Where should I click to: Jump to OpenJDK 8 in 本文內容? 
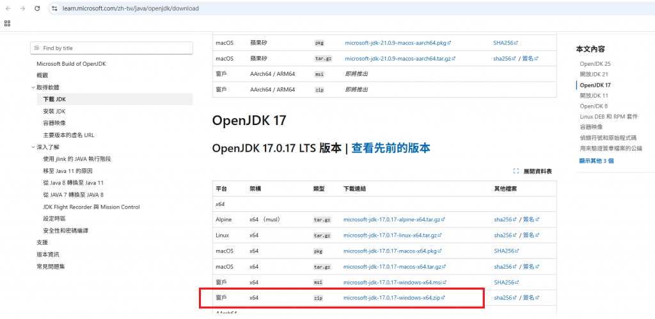pos(594,106)
